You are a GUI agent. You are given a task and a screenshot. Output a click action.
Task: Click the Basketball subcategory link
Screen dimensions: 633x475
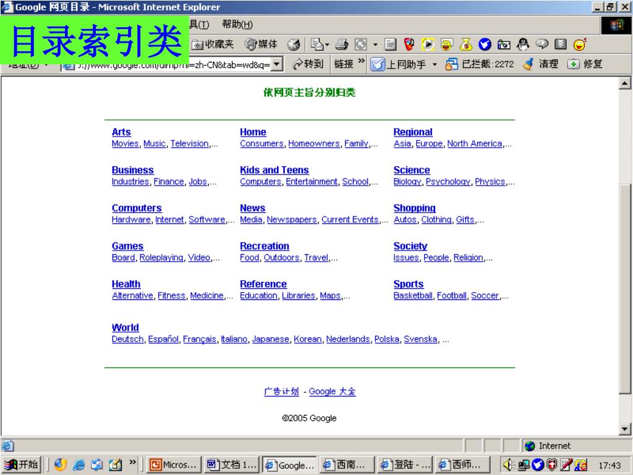click(x=413, y=296)
